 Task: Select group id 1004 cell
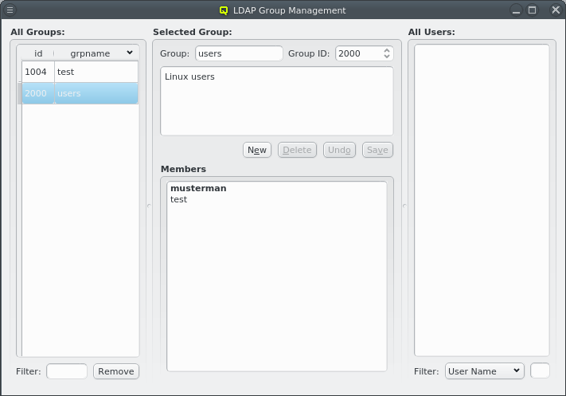pos(38,72)
